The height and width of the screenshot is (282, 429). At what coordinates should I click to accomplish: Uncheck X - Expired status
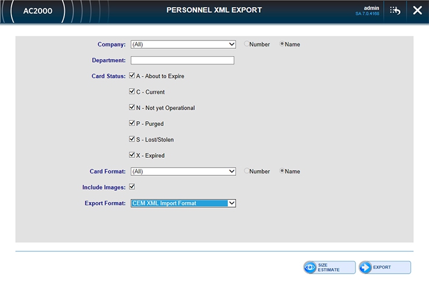tap(132, 155)
